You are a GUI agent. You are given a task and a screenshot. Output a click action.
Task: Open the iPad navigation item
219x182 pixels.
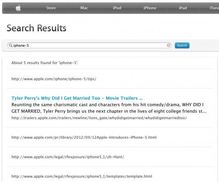(183, 8)
